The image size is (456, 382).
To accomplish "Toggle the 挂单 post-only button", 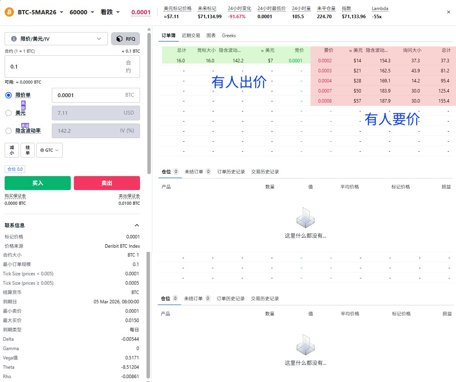I will click(27, 150).
